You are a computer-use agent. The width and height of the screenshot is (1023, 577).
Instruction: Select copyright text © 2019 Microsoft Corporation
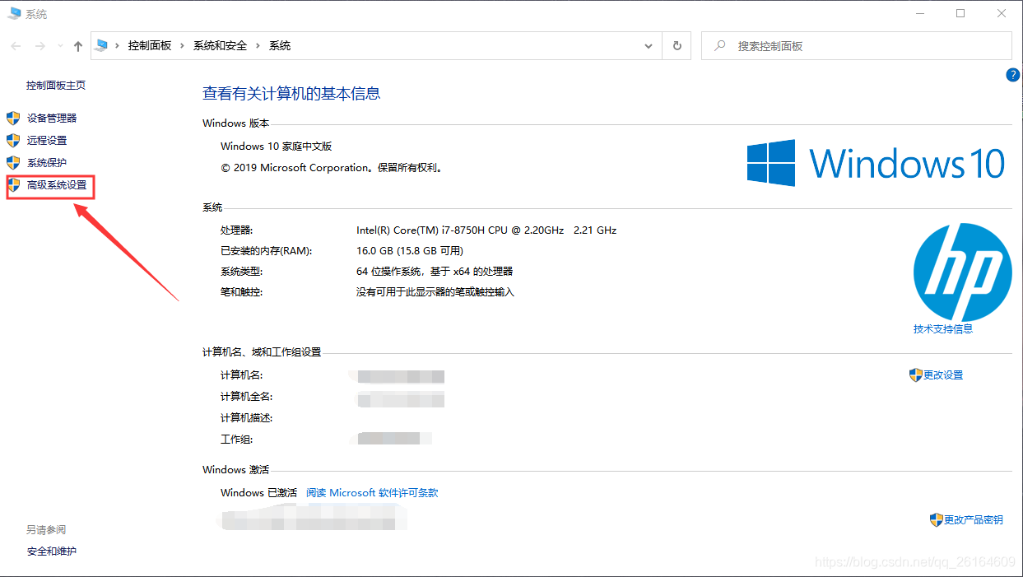click(x=296, y=168)
